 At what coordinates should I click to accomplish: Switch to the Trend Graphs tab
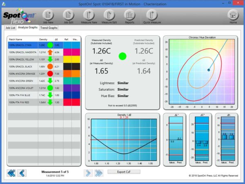(x=49, y=28)
